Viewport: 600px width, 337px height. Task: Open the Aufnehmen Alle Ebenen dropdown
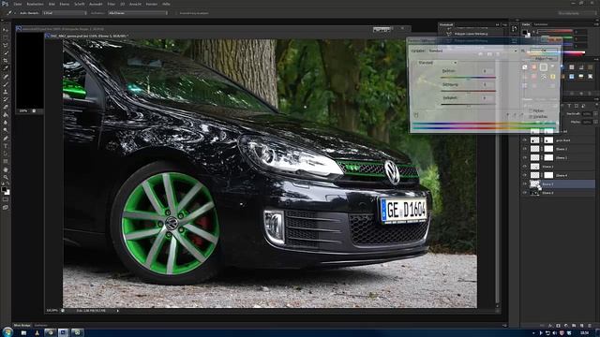point(138,13)
